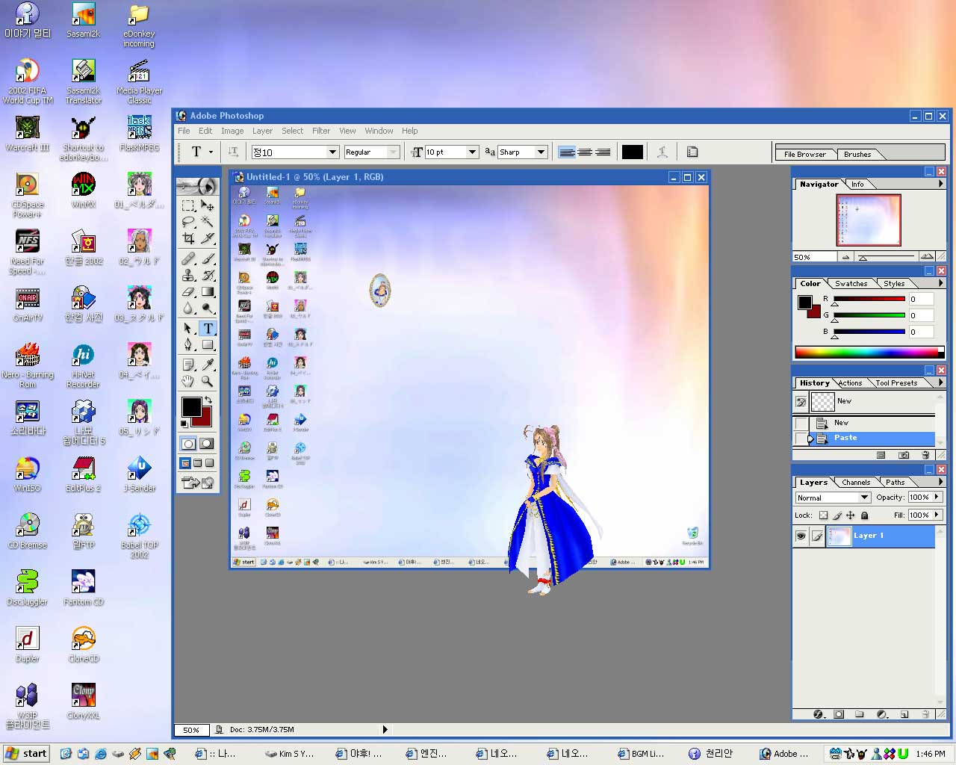956x765 pixels.
Task: Select the Dodge tool
Action: (208, 308)
